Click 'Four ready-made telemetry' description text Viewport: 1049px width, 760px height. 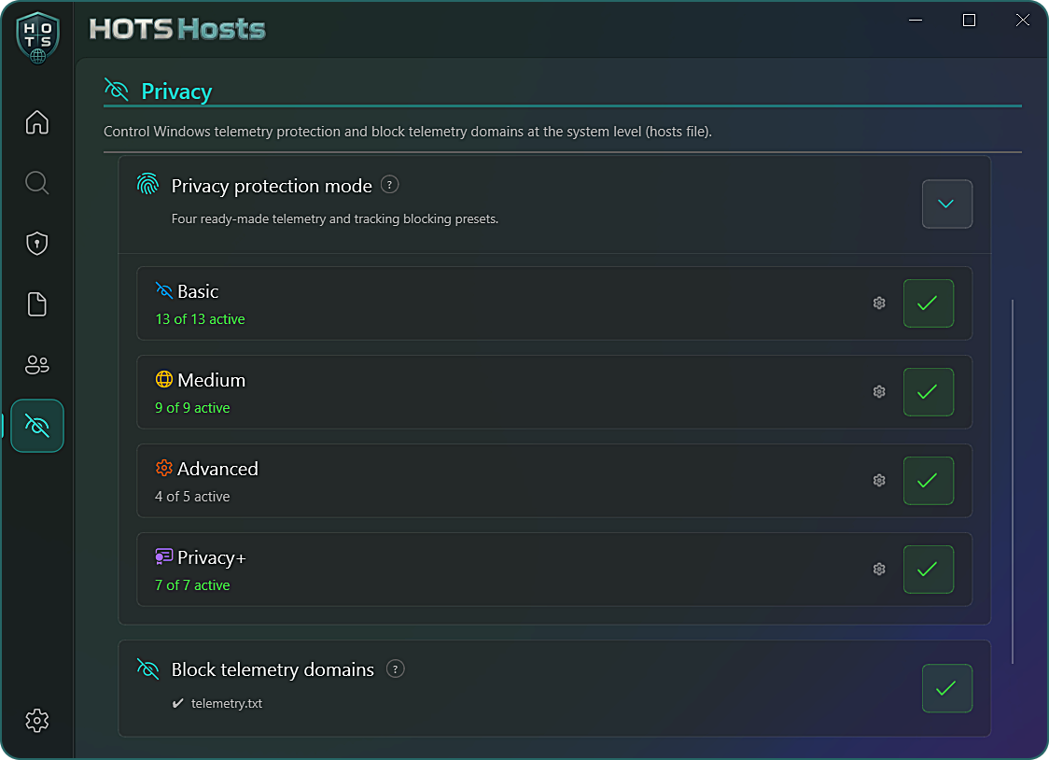coord(334,218)
